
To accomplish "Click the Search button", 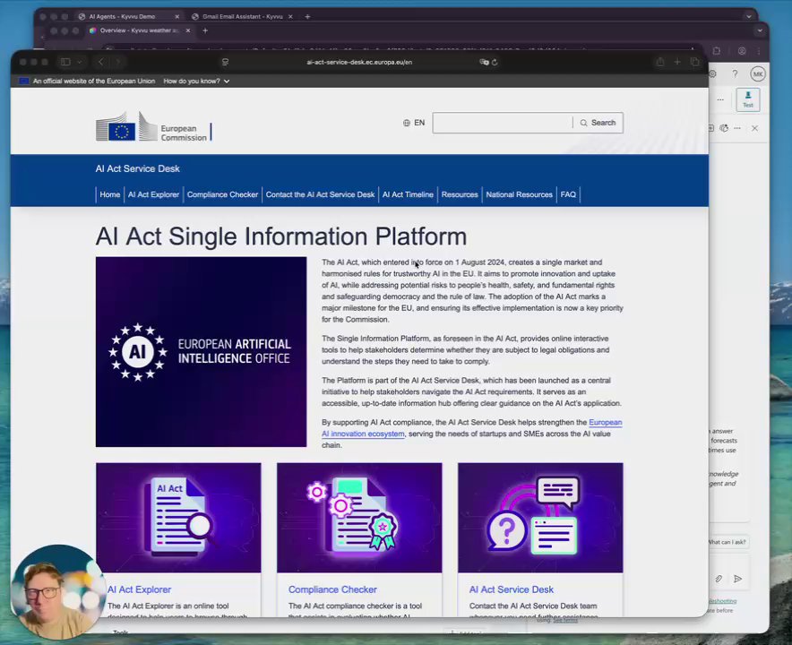I will point(598,123).
